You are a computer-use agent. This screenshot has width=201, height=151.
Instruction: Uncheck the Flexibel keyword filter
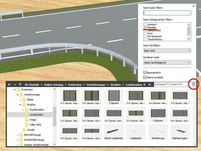point(146,27)
